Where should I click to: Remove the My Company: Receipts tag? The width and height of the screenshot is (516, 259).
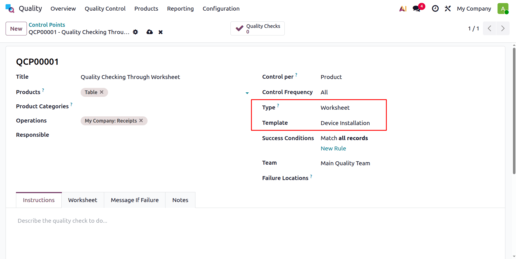click(141, 121)
